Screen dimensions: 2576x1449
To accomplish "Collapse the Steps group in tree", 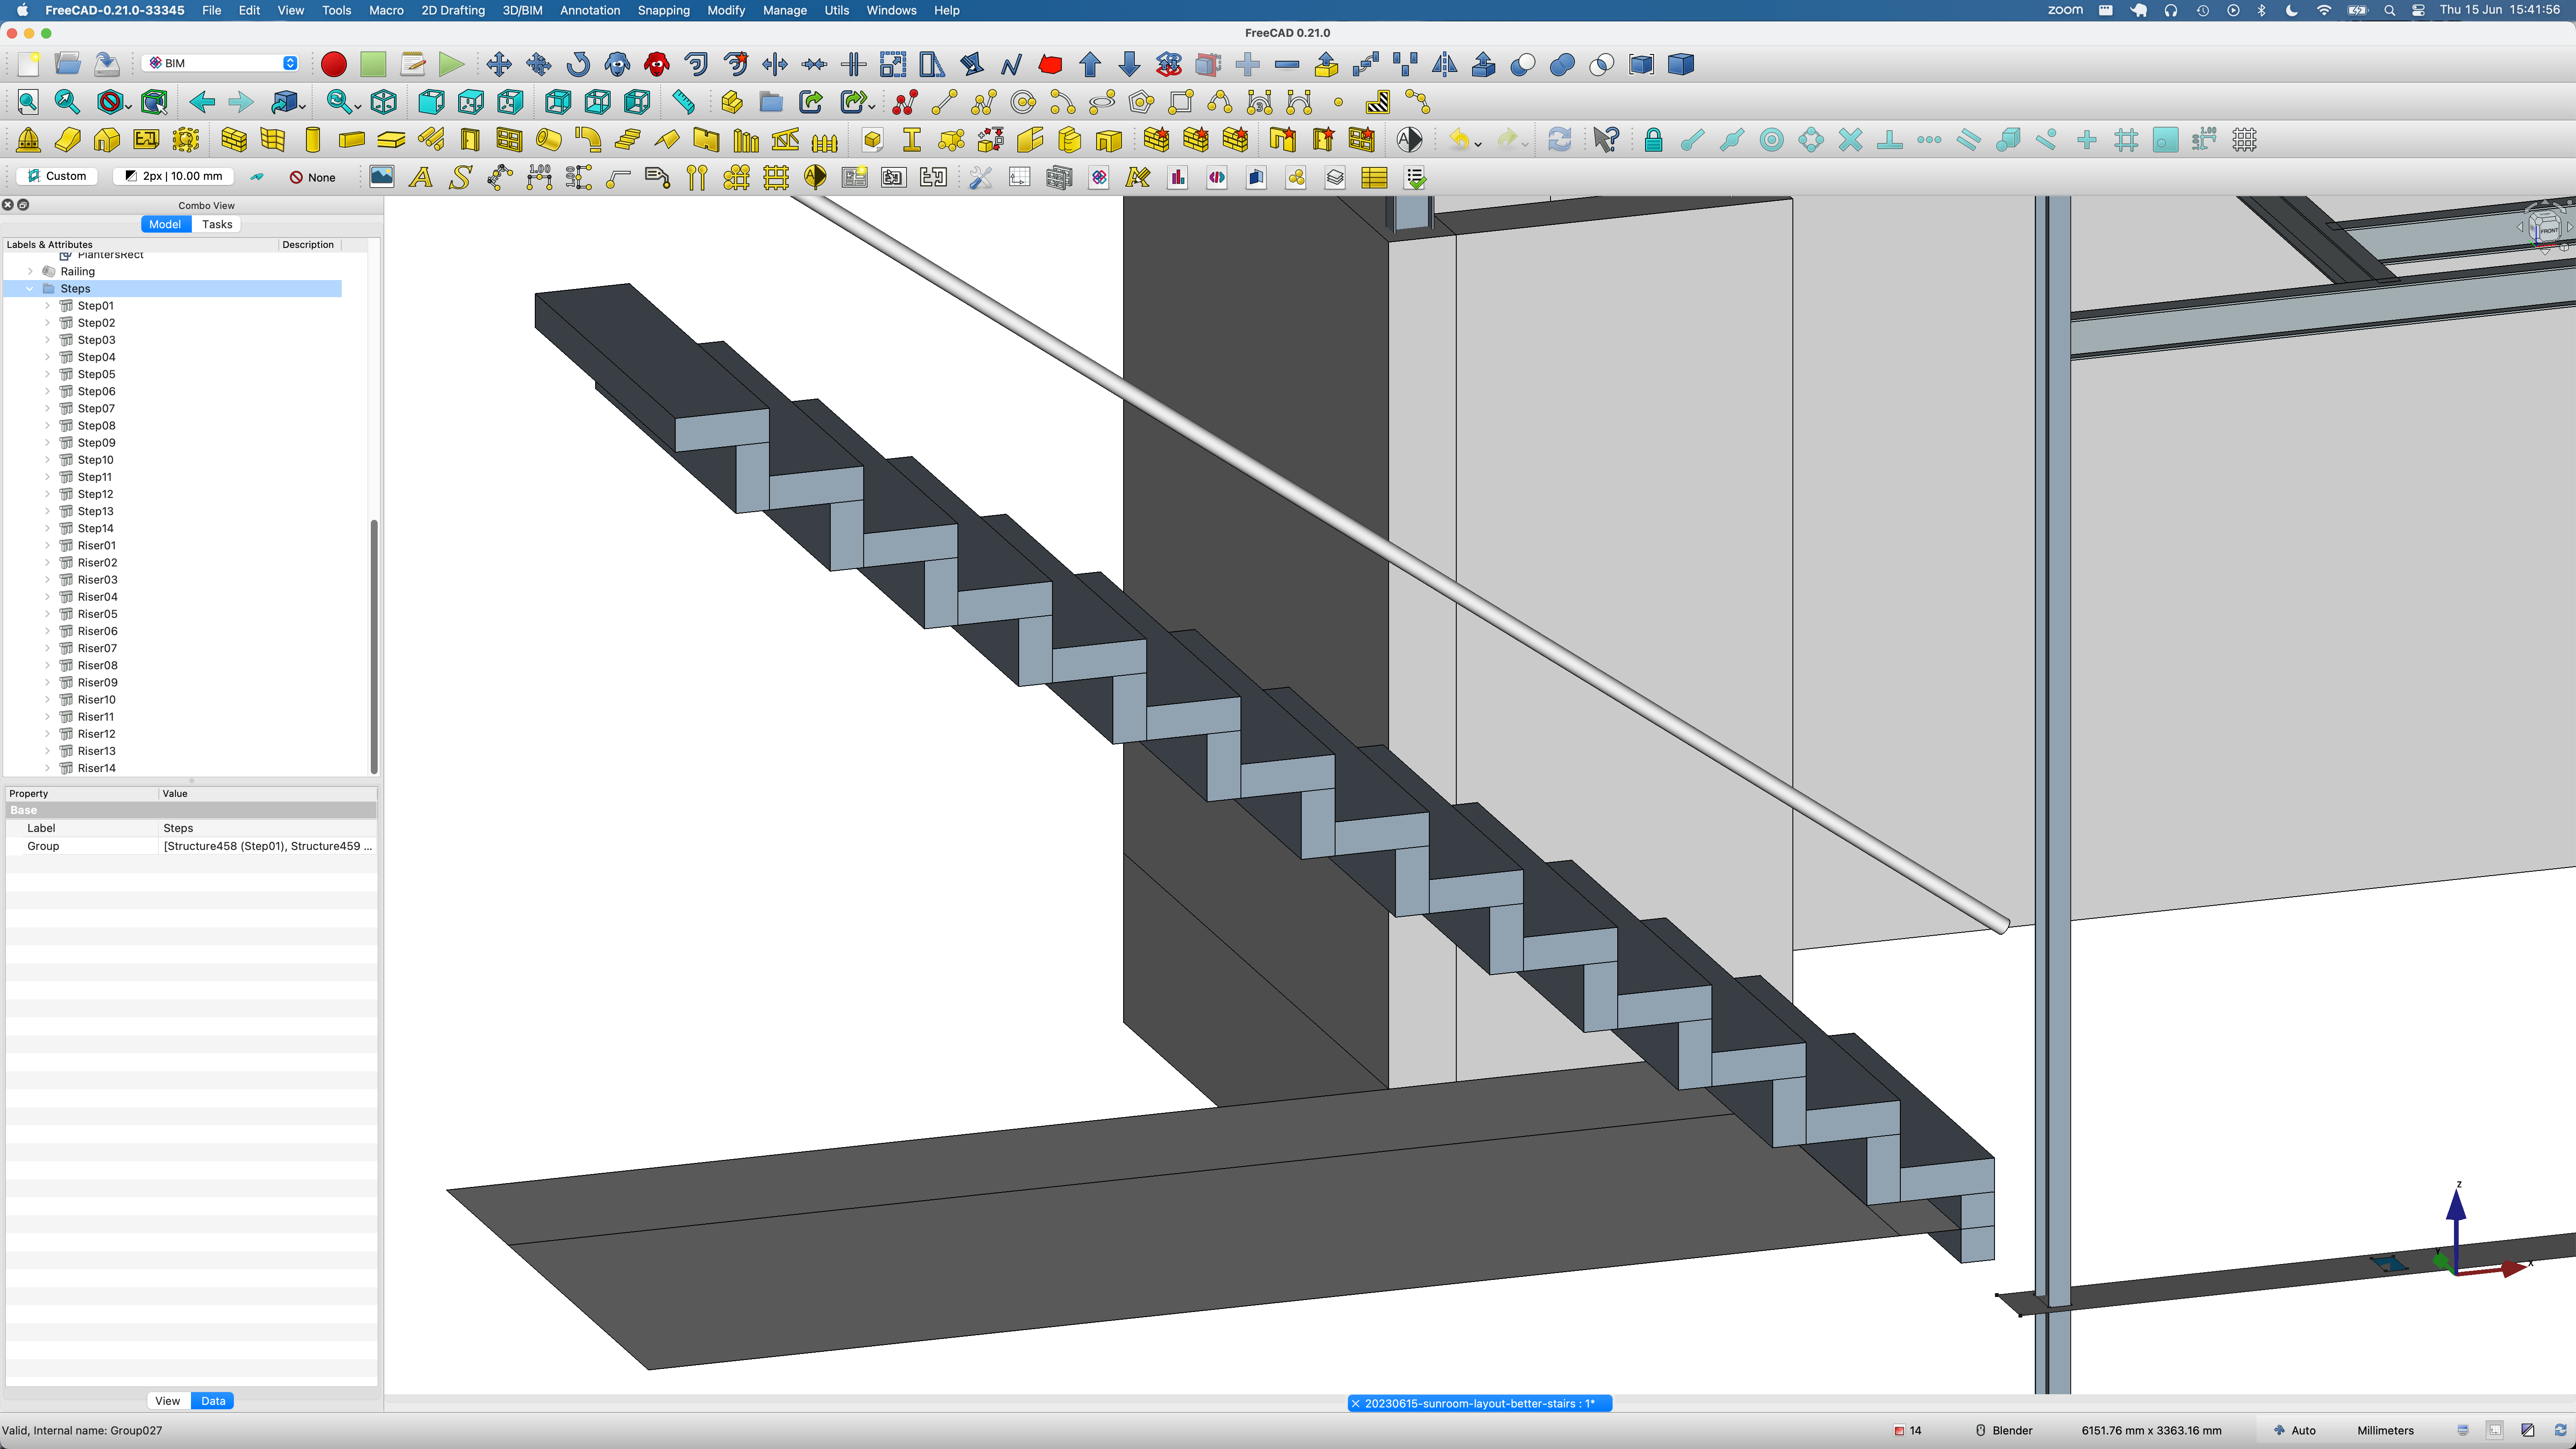I will tap(30, 289).
